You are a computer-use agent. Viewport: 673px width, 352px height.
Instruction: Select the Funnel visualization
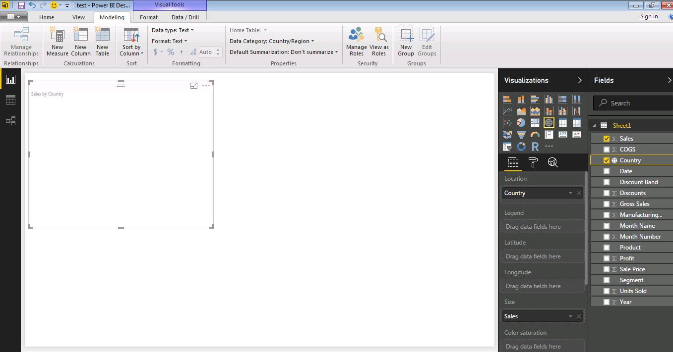(x=521, y=135)
